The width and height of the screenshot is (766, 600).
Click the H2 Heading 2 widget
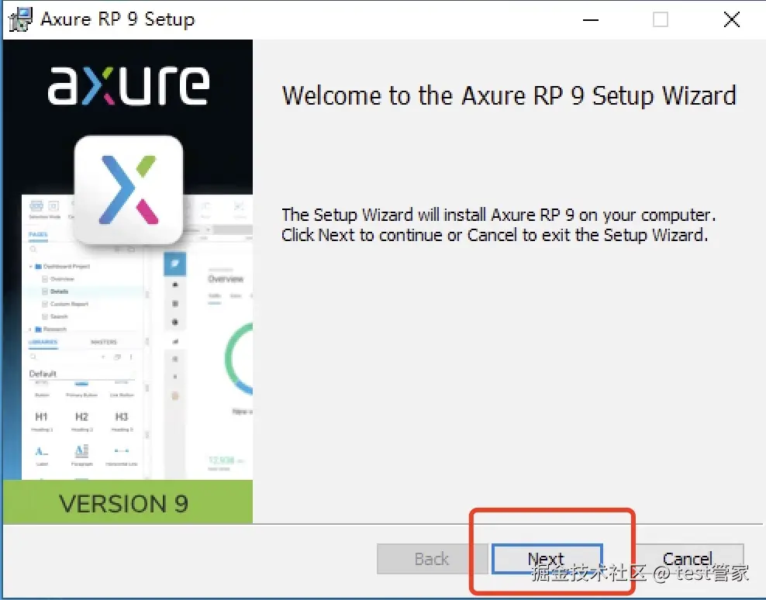82,416
